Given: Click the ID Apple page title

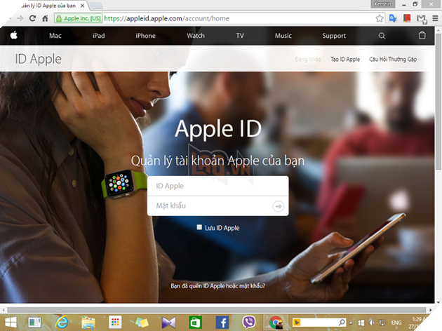Looking at the screenshot, I should 38,59.
